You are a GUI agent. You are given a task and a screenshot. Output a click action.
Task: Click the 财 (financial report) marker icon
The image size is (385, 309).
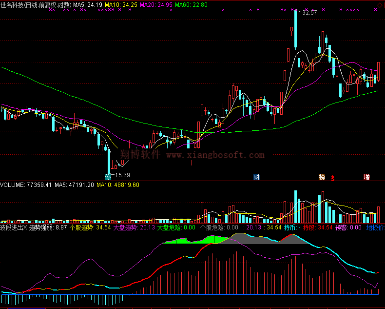tap(256, 177)
